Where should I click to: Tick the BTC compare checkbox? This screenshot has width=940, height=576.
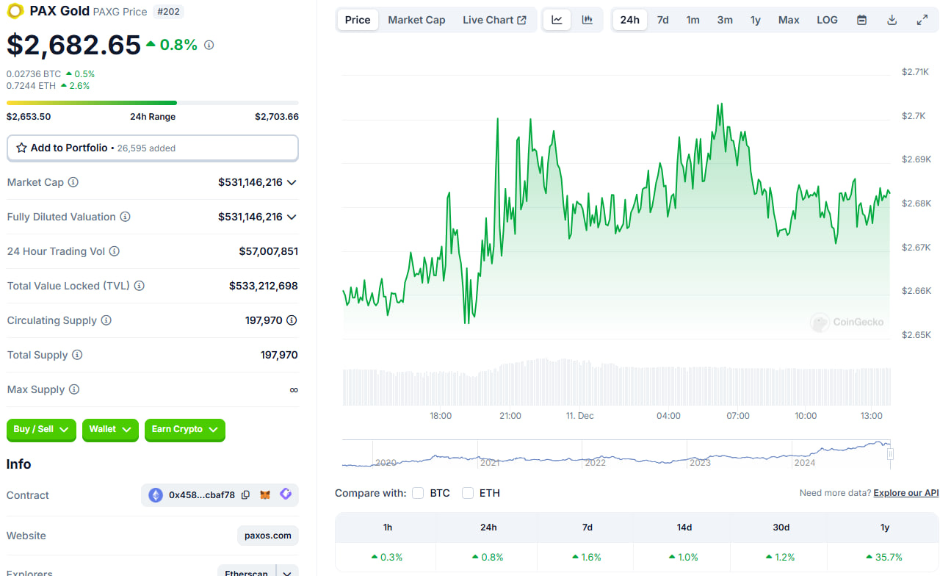coord(418,493)
